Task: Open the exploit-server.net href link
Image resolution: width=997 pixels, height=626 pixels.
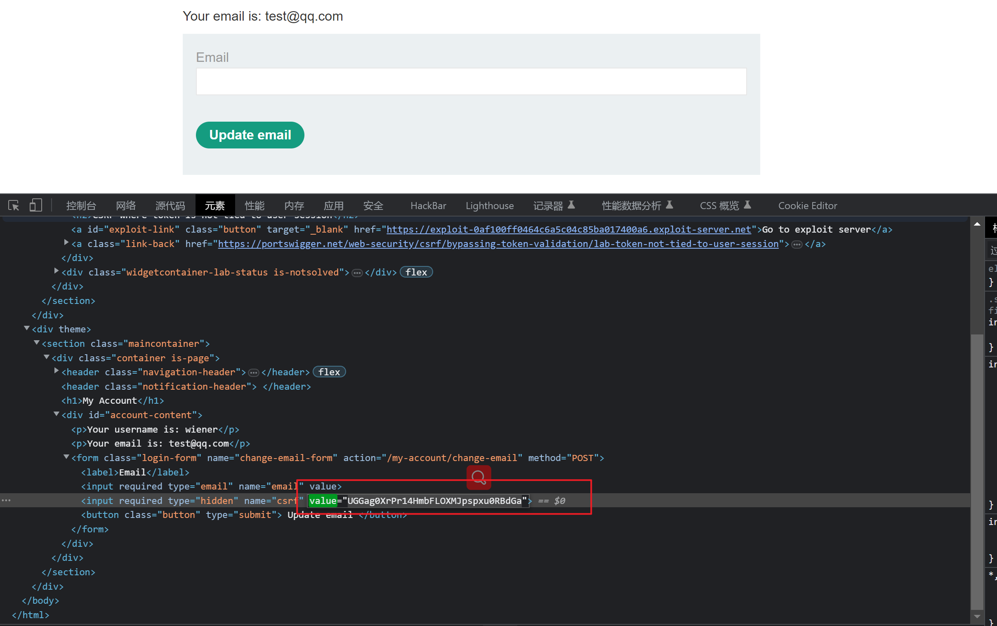Action: (568, 229)
